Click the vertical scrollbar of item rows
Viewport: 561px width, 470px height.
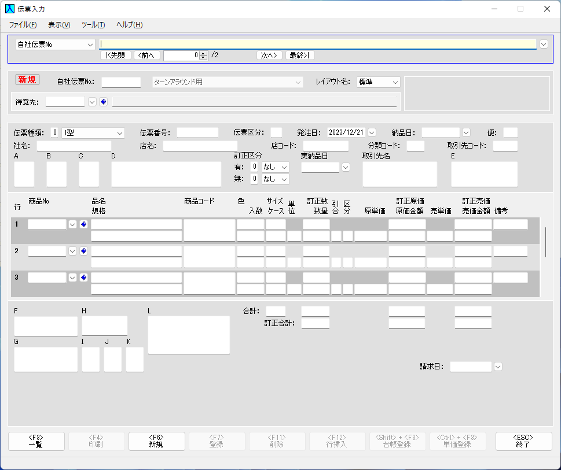pos(545,242)
